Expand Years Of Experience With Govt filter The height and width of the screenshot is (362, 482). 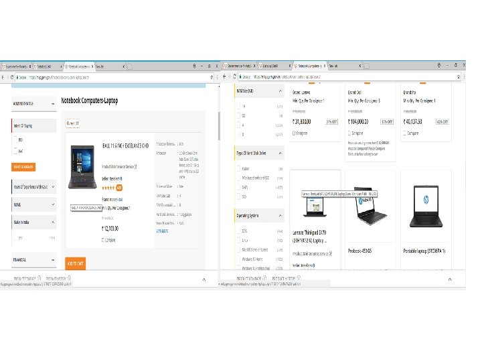coord(53,187)
